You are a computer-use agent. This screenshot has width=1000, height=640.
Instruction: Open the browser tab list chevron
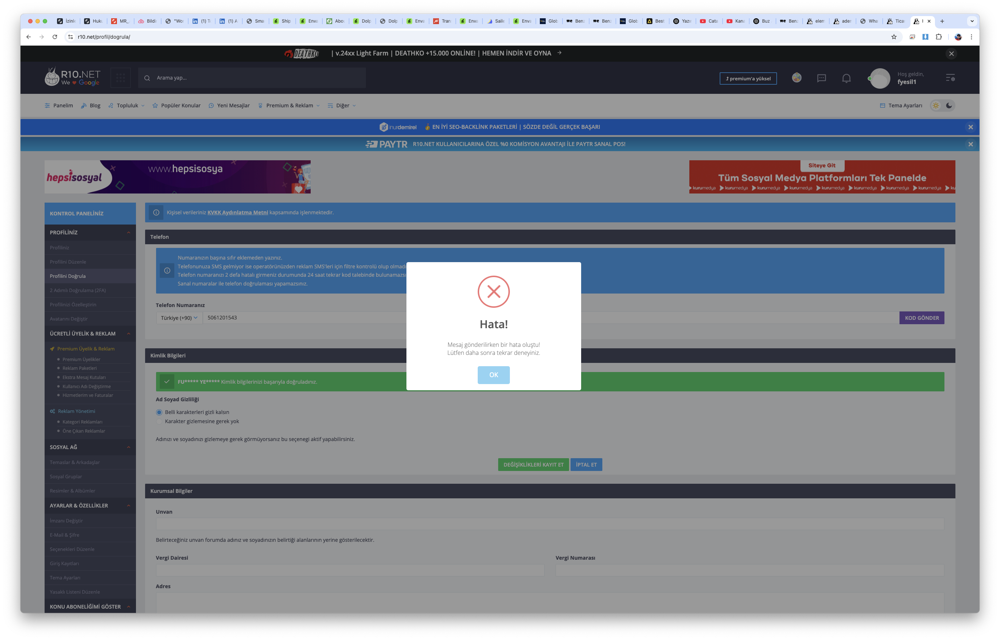(x=972, y=21)
